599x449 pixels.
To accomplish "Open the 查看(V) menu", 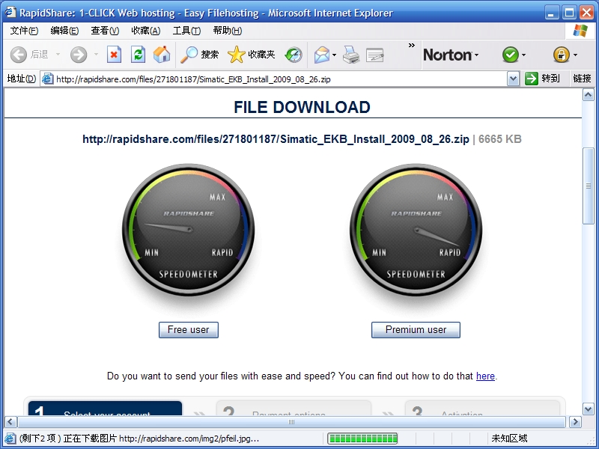I will [105, 31].
